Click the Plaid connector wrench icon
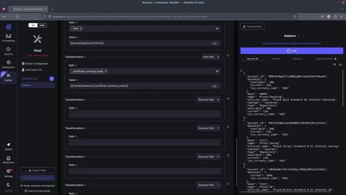The height and width of the screenshot is (195, 346). point(37,39)
